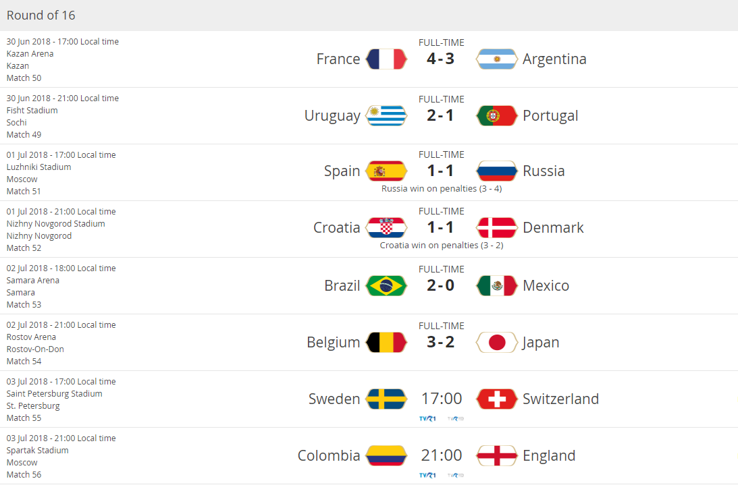
Task: Click TVR1 logo under Sweden–Switzerland match
Action: [x=427, y=418]
